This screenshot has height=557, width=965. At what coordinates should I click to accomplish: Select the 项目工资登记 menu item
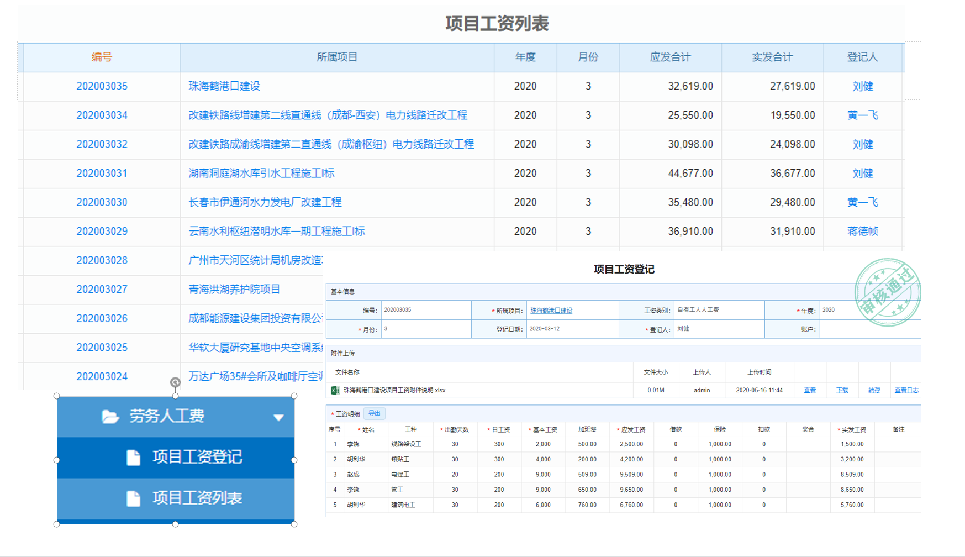point(197,458)
